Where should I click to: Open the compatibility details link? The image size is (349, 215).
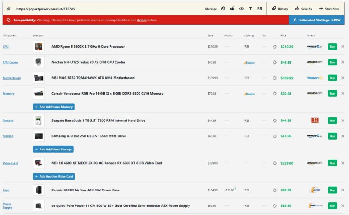[x=142, y=20]
